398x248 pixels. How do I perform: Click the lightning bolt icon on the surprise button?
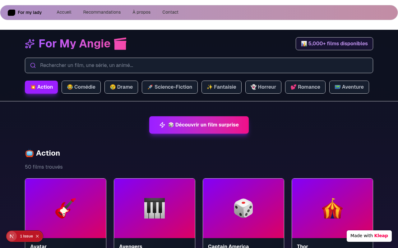pos(162,125)
